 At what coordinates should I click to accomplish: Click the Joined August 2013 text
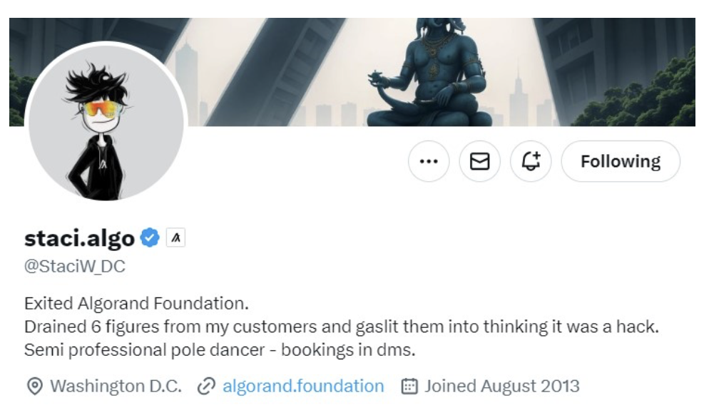point(502,386)
